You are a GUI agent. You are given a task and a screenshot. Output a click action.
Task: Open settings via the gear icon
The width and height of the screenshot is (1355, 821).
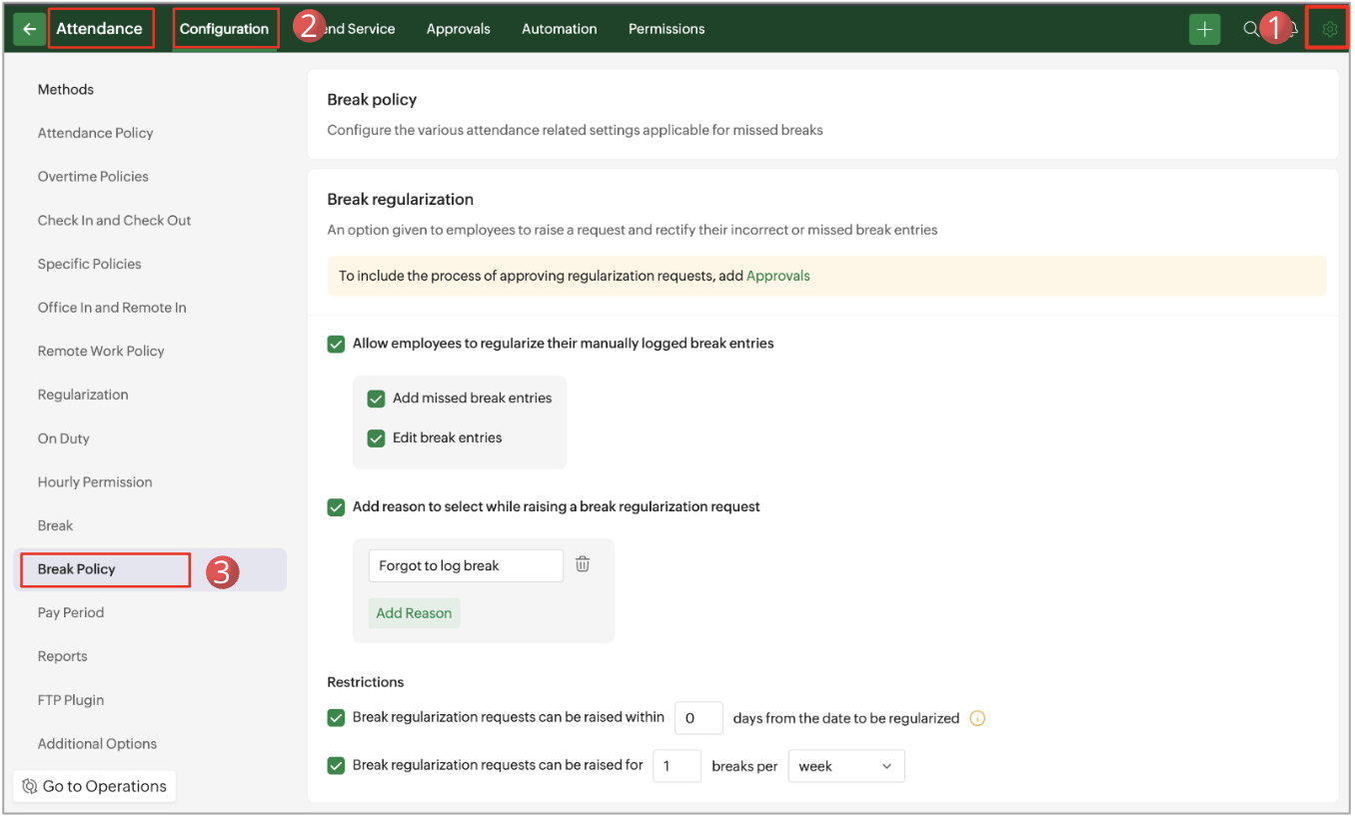[1328, 29]
